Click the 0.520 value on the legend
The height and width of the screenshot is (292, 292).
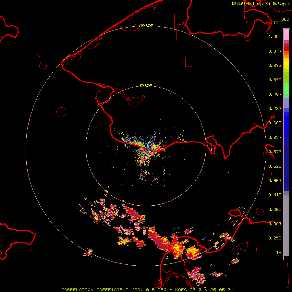point(275,166)
